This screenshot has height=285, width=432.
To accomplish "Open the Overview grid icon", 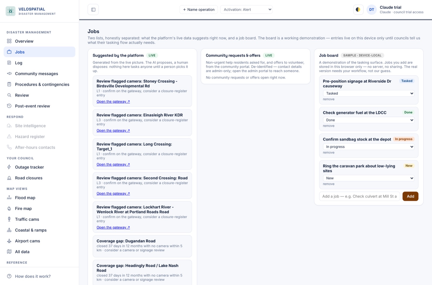I will 9,41.
